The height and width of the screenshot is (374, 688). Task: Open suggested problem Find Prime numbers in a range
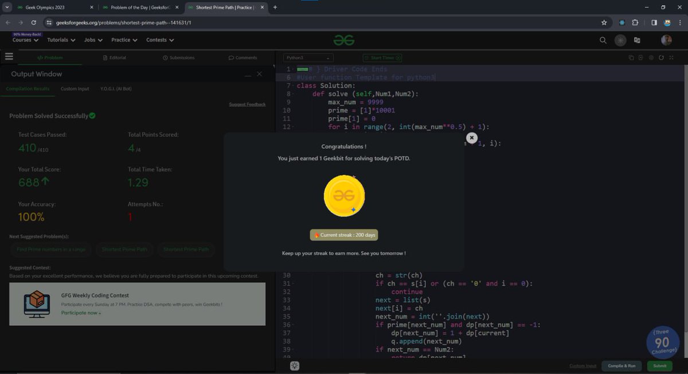tap(51, 250)
